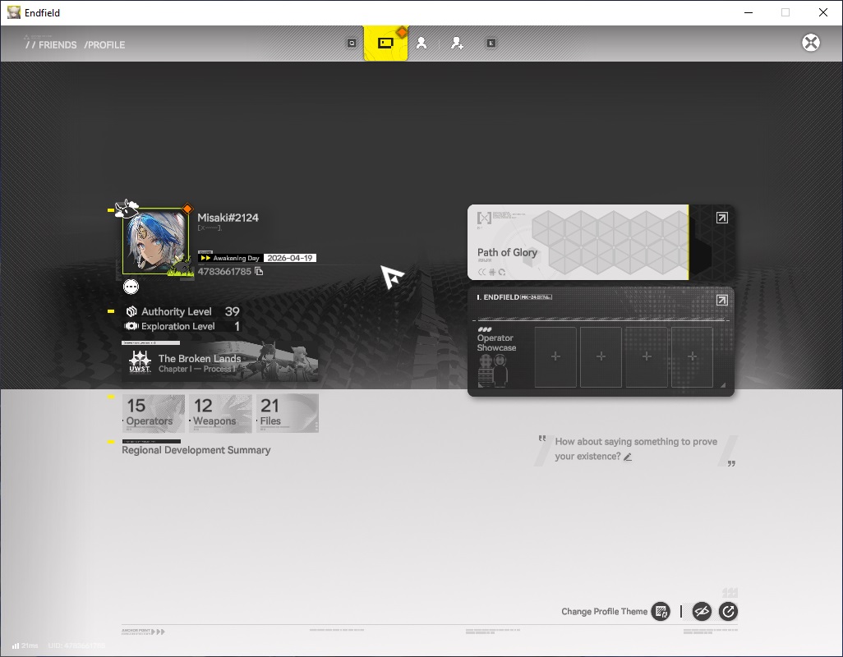Add operator to fourth showcase slot
This screenshot has height=657, width=843.
[692, 356]
